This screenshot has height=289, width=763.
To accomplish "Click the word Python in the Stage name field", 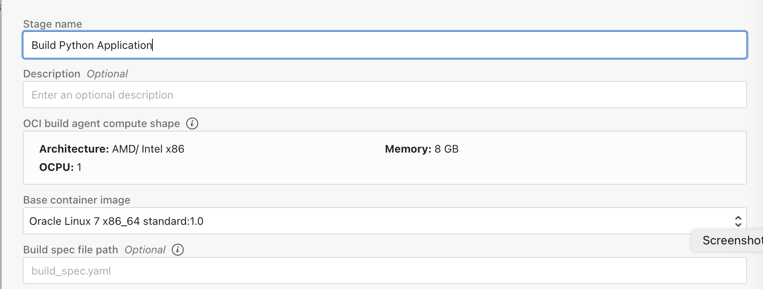I will (76, 45).
